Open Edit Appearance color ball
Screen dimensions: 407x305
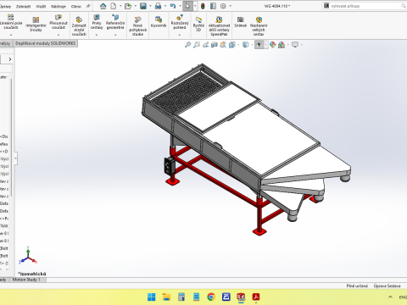(x=272, y=45)
